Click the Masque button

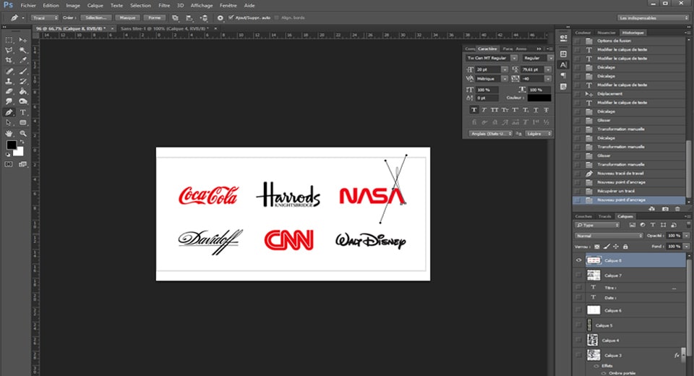tap(127, 17)
